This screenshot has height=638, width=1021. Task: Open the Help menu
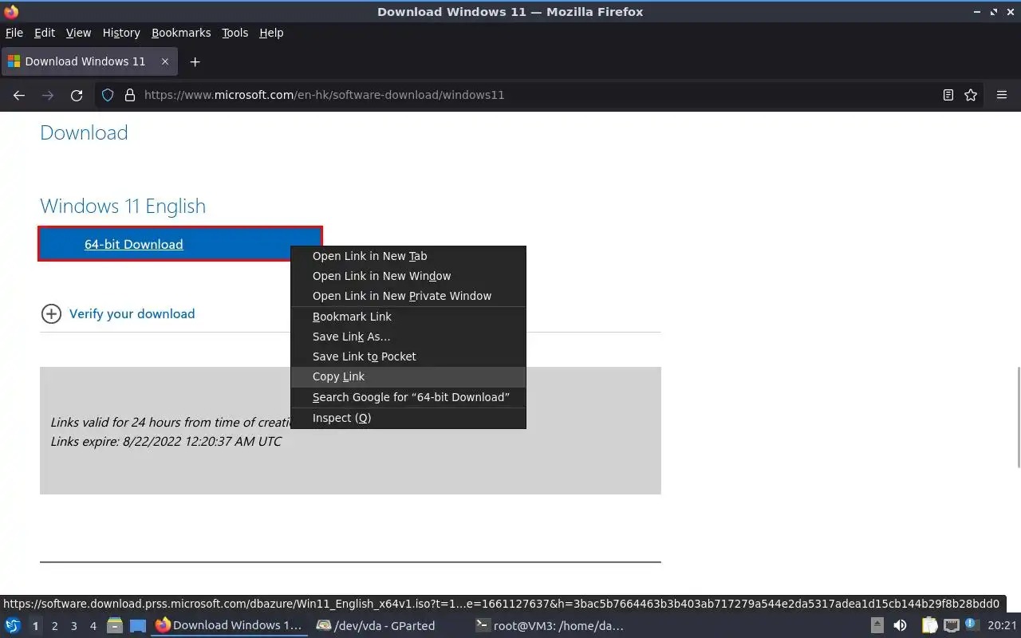[x=271, y=33]
